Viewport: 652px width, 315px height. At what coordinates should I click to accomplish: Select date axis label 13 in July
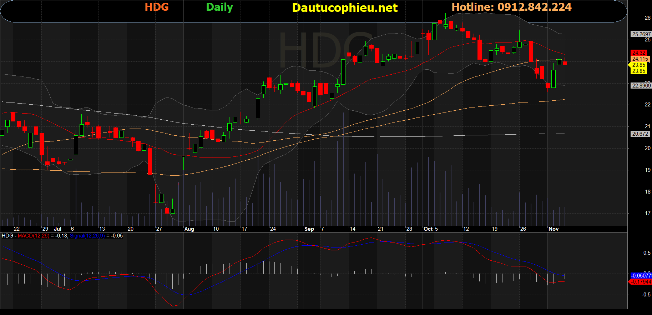click(x=102, y=229)
